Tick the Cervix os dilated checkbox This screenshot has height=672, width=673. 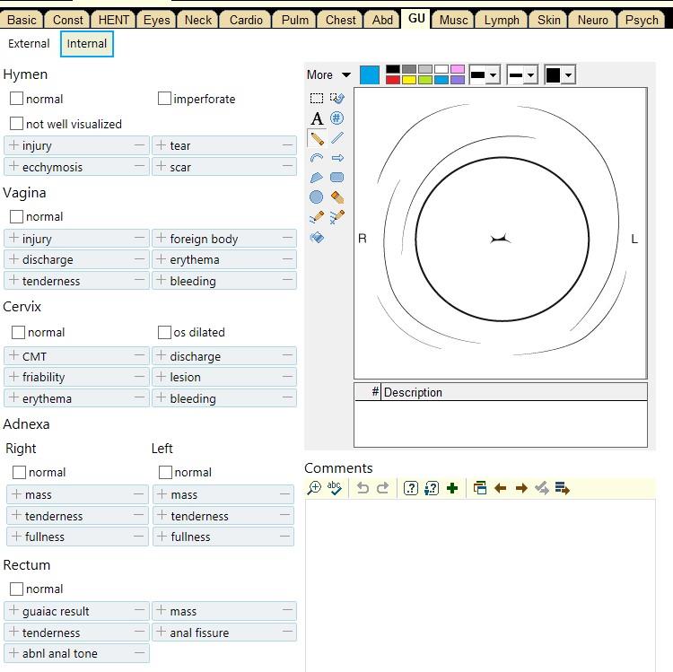click(x=165, y=332)
